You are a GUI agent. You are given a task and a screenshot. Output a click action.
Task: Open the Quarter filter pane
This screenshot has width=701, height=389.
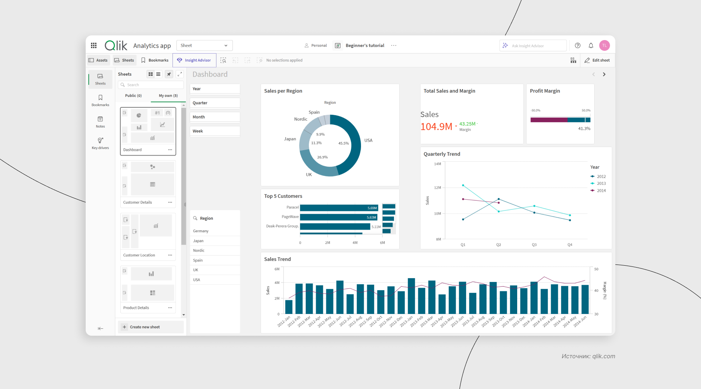pyautogui.click(x=215, y=103)
